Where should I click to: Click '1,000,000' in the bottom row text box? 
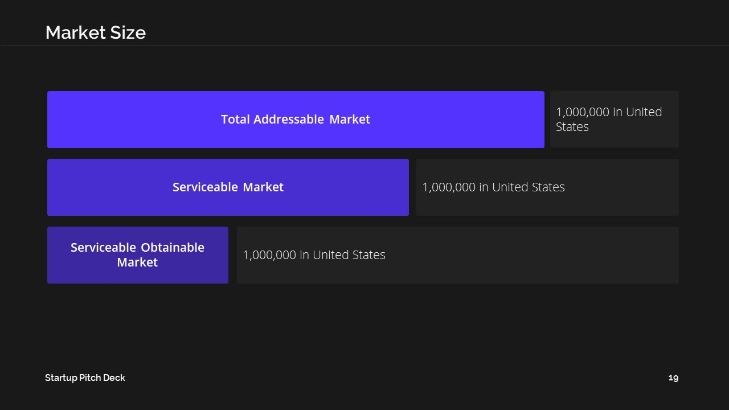(269, 255)
